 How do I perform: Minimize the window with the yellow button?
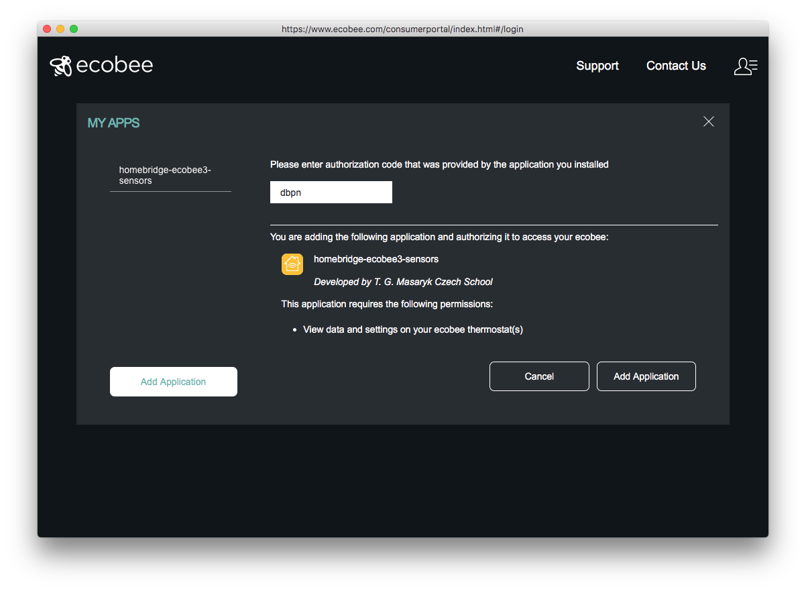pyautogui.click(x=60, y=29)
